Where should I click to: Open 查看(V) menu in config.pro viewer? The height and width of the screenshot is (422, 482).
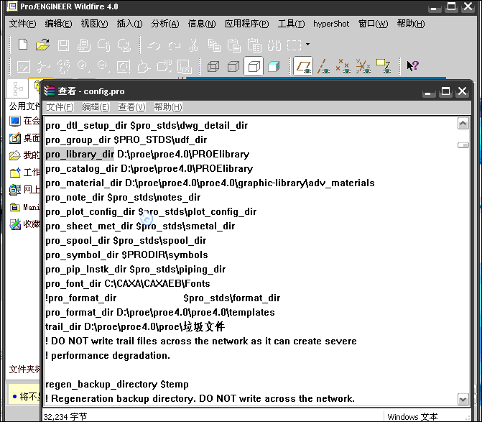click(131, 106)
